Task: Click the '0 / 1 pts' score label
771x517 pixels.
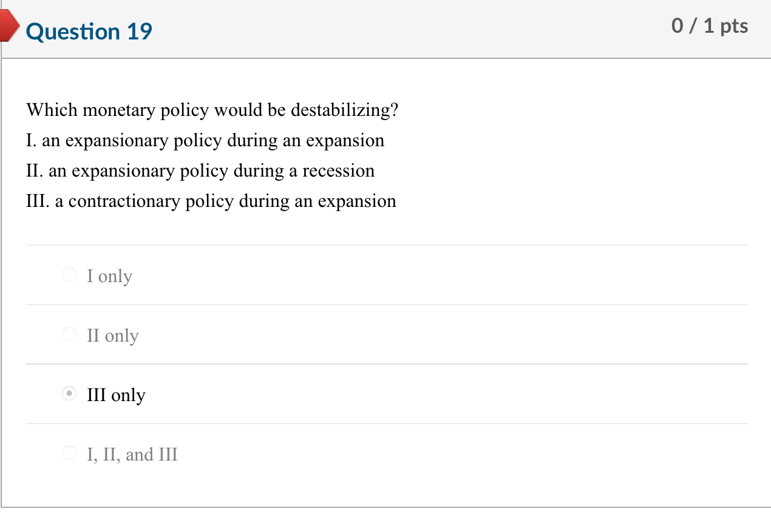Action: coord(710,25)
